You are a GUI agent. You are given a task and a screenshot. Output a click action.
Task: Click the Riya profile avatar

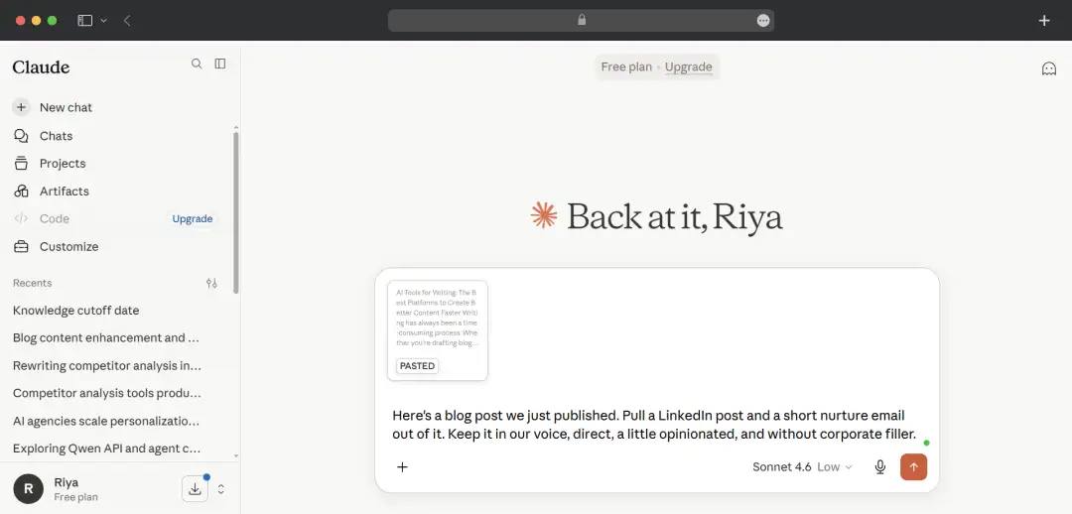click(28, 489)
